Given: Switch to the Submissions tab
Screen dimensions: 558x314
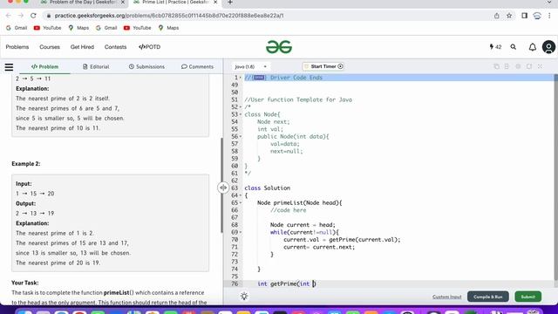Looking at the screenshot, I should (x=146, y=66).
